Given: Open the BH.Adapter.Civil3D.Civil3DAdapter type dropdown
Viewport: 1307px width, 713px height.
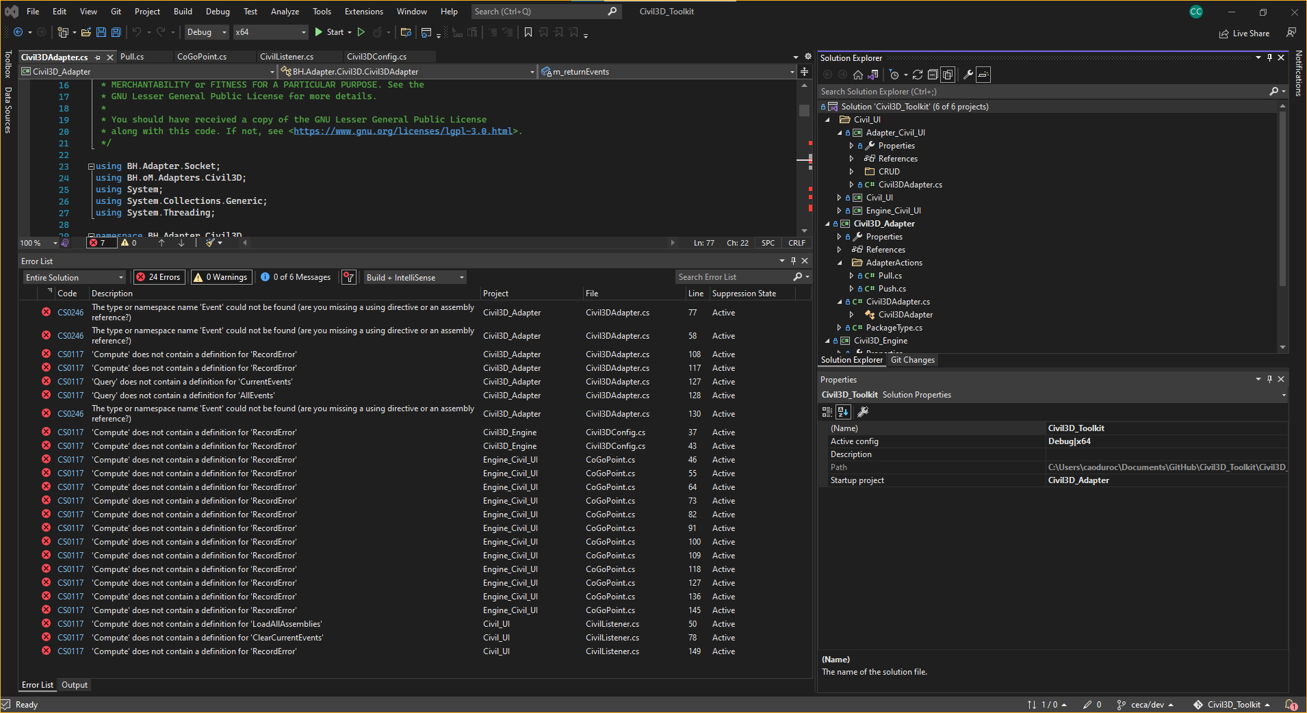Looking at the screenshot, I should (409, 72).
